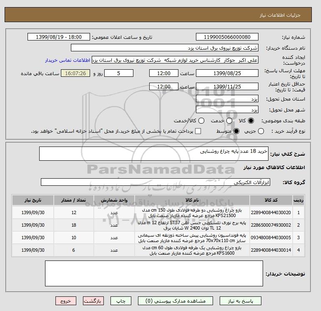Click the buyer organization name field
321x311 pixels.
tap(165, 48)
